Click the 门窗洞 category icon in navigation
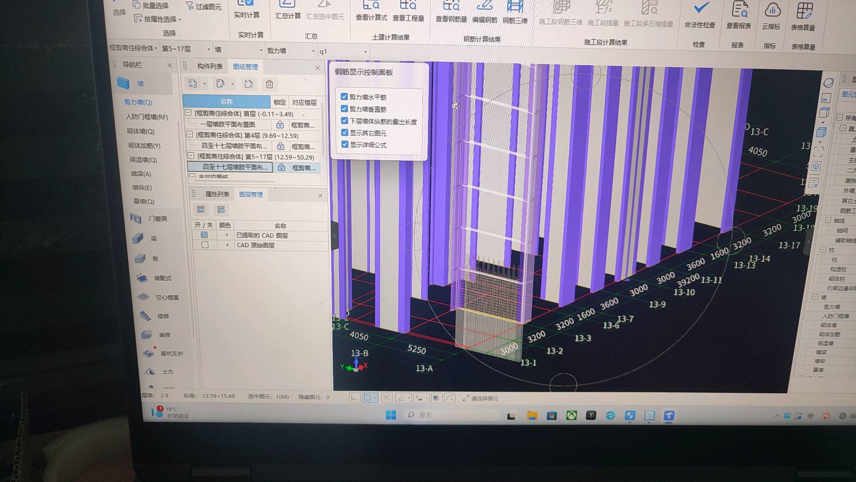The width and height of the screenshot is (856, 482). coord(135,218)
